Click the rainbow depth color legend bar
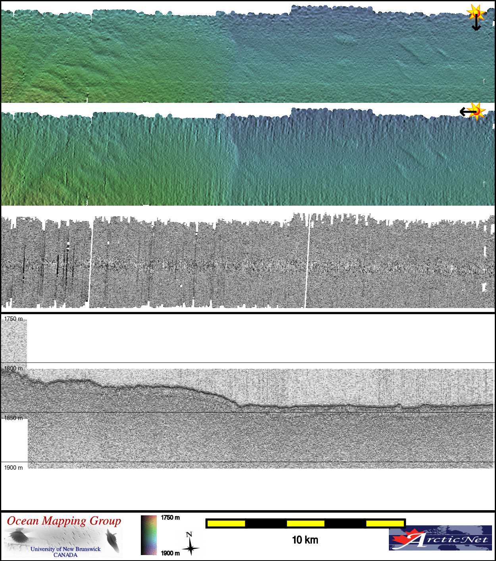 pos(149,535)
